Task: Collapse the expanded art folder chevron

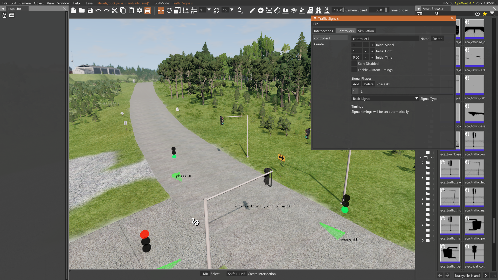Action: pyautogui.click(x=421, y=157)
